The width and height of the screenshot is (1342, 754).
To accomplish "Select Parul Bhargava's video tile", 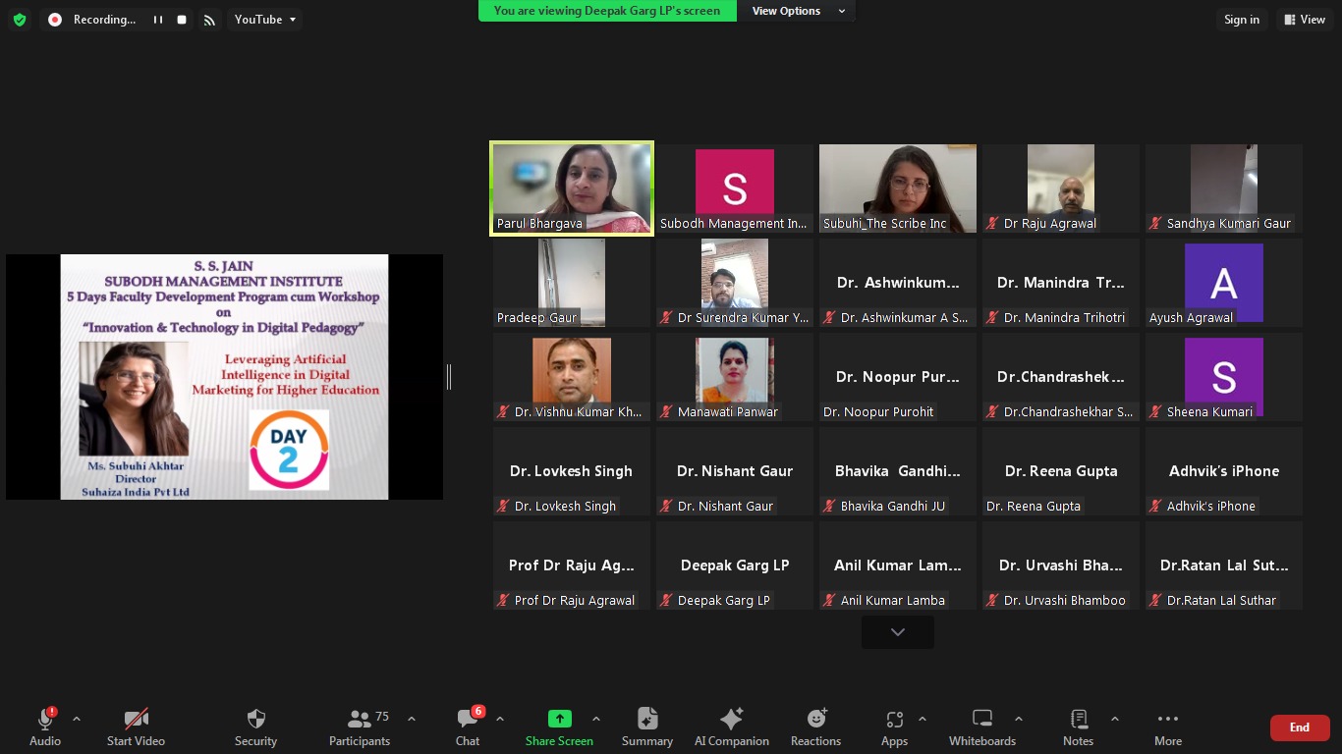I will click(571, 188).
